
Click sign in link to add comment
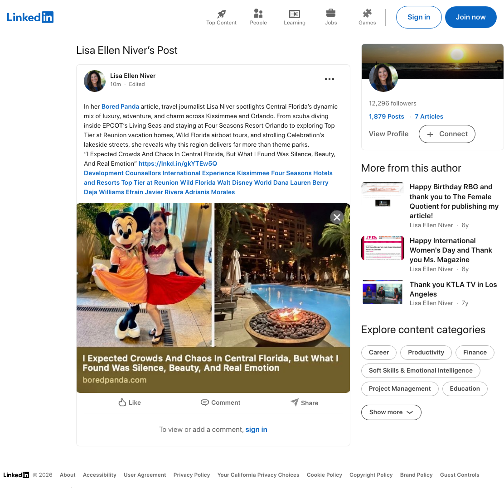[256, 430]
